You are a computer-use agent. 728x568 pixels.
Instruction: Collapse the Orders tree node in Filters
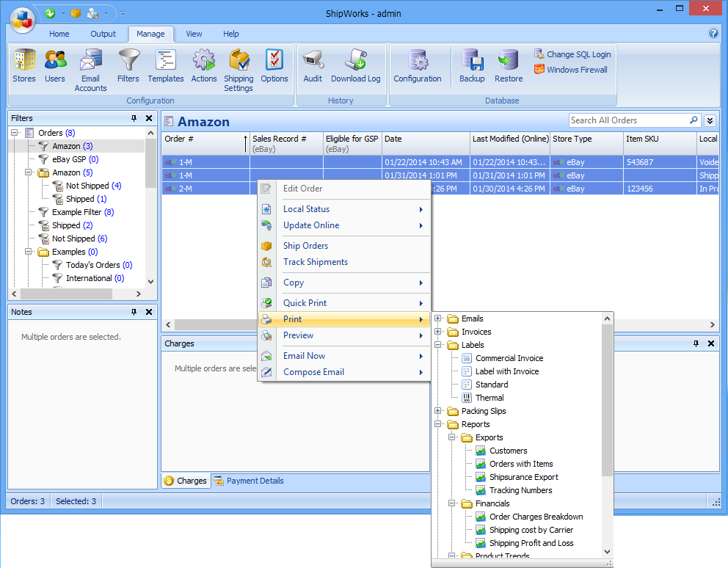click(x=15, y=133)
